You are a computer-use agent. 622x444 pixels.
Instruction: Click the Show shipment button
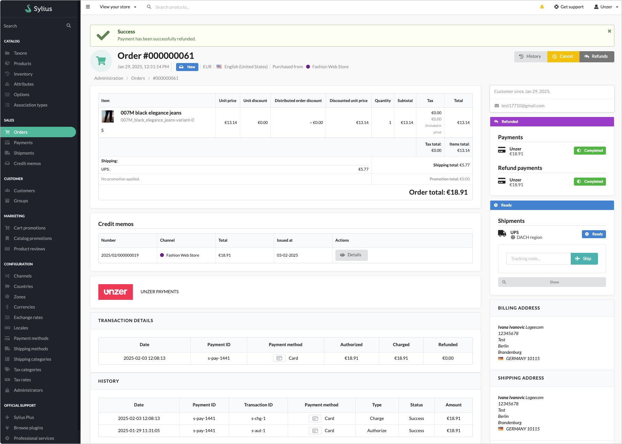(x=552, y=282)
